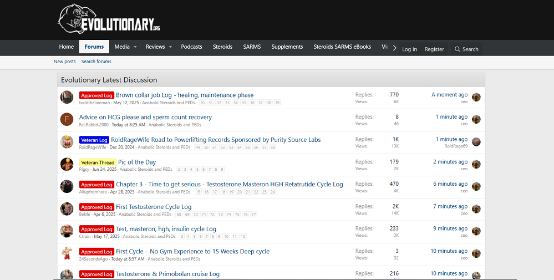Click last poster name RoidRage69
This screenshot has width=554, height=280.
(456, 146)
